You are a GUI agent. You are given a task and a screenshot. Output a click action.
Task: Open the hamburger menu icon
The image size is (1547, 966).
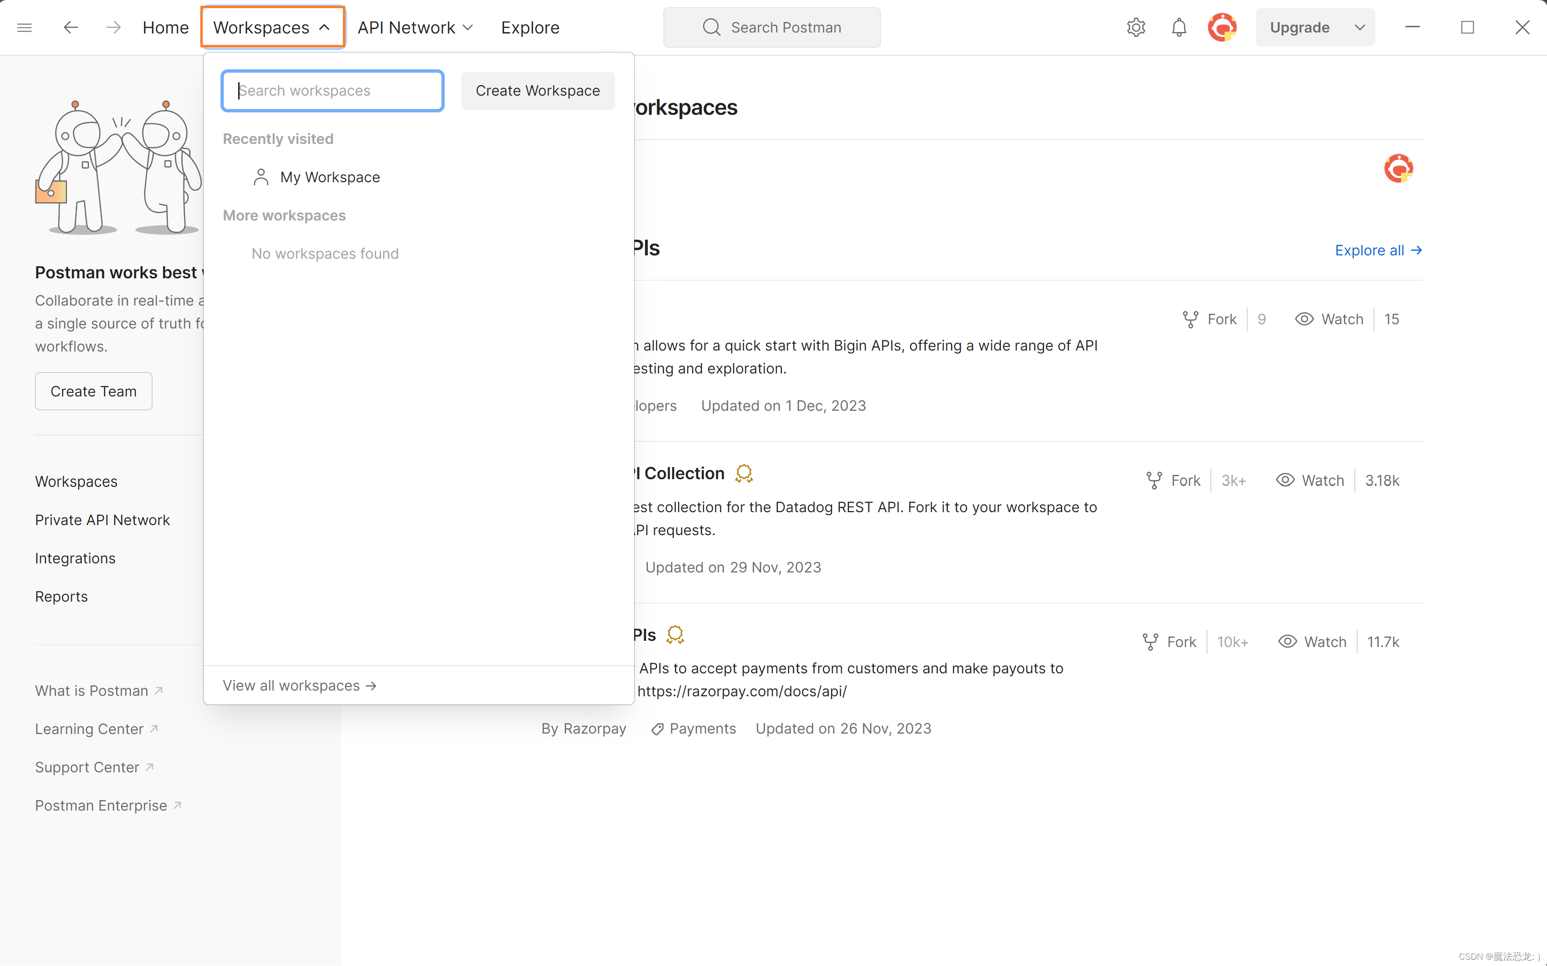[24, 27]
